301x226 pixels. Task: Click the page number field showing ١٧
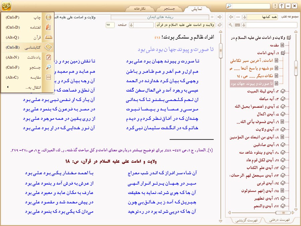[x=110, y=25]
